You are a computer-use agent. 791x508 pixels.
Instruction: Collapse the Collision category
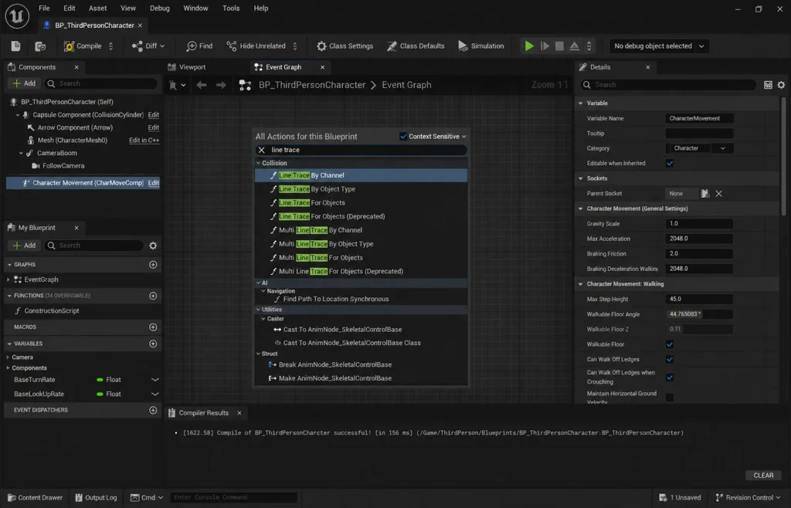258,164
